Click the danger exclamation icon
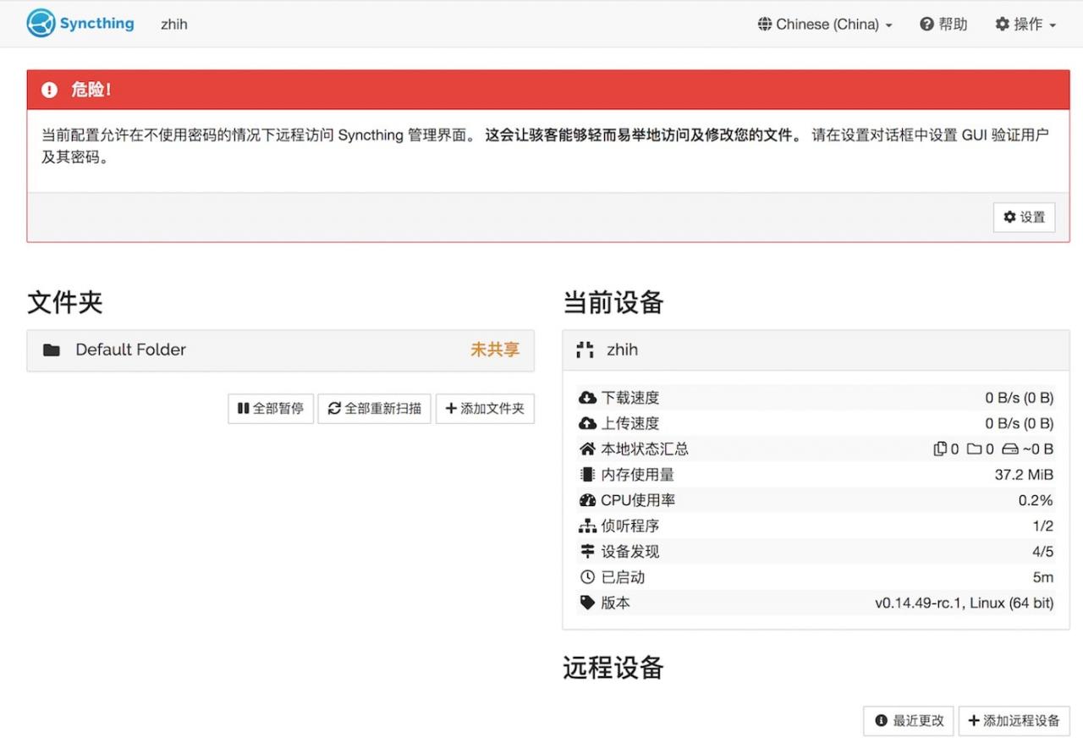The width and height of the screenshot is (1083, 749). point(50,90)
